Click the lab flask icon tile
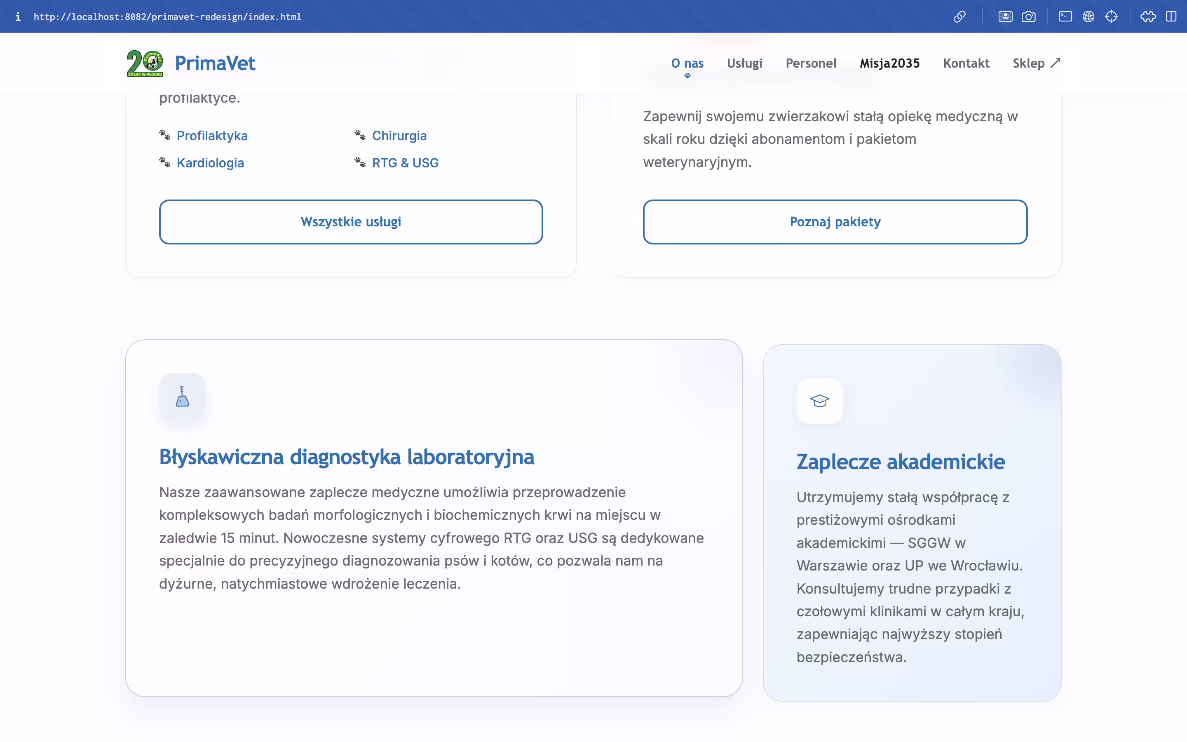Viewport: 1187px width, 742px height. (183, 396)
